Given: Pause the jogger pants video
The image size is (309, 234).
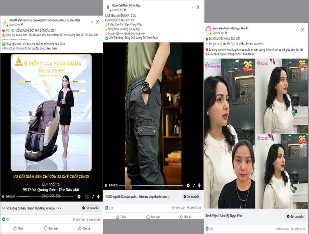Looking at the screenshot, I should pyautogui.click(x=106, y=186).
